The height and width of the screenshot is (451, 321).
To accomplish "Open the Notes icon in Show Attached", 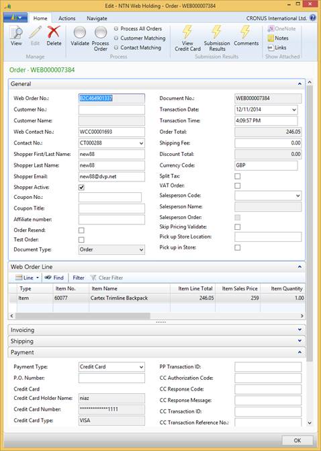I will click(271, 38).
